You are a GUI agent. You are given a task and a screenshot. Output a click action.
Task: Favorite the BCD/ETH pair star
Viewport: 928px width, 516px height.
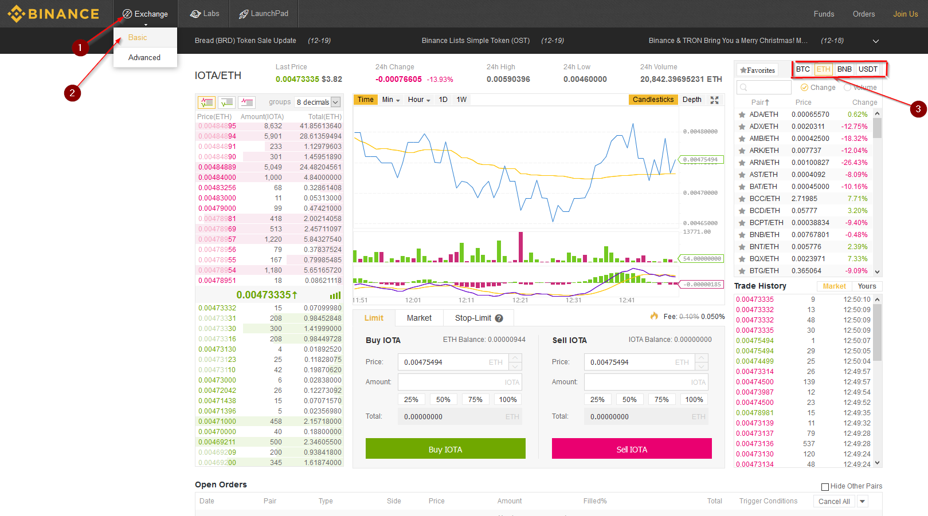pos(742,211)
